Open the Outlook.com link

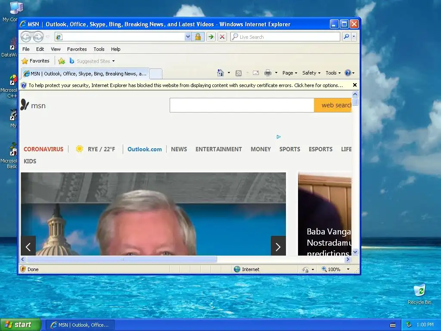click(x=145, y=149)
